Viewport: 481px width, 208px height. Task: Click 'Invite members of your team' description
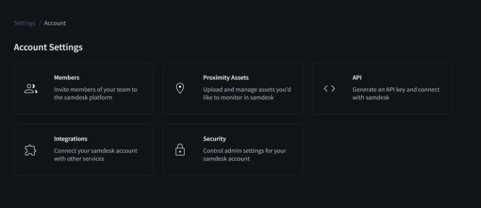pyautogui.click(x=96, y=94)
